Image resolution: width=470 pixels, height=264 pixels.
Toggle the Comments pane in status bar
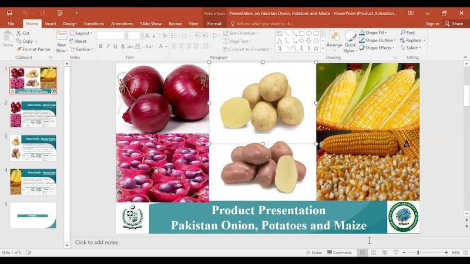(340, 252)
